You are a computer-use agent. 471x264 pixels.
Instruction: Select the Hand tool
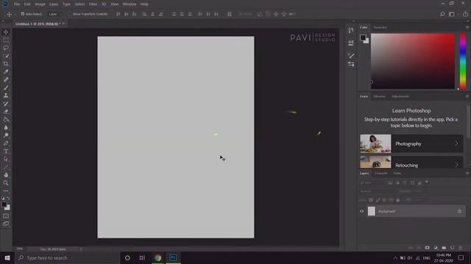(x=6, y=175)
